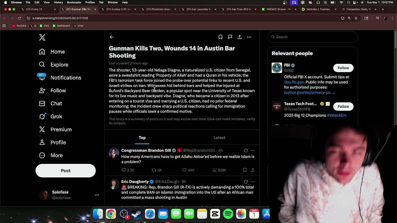Viewport: 397px width, 223px height.
Task: Open Grok from sidebar
Action: (x=50, y=116)
